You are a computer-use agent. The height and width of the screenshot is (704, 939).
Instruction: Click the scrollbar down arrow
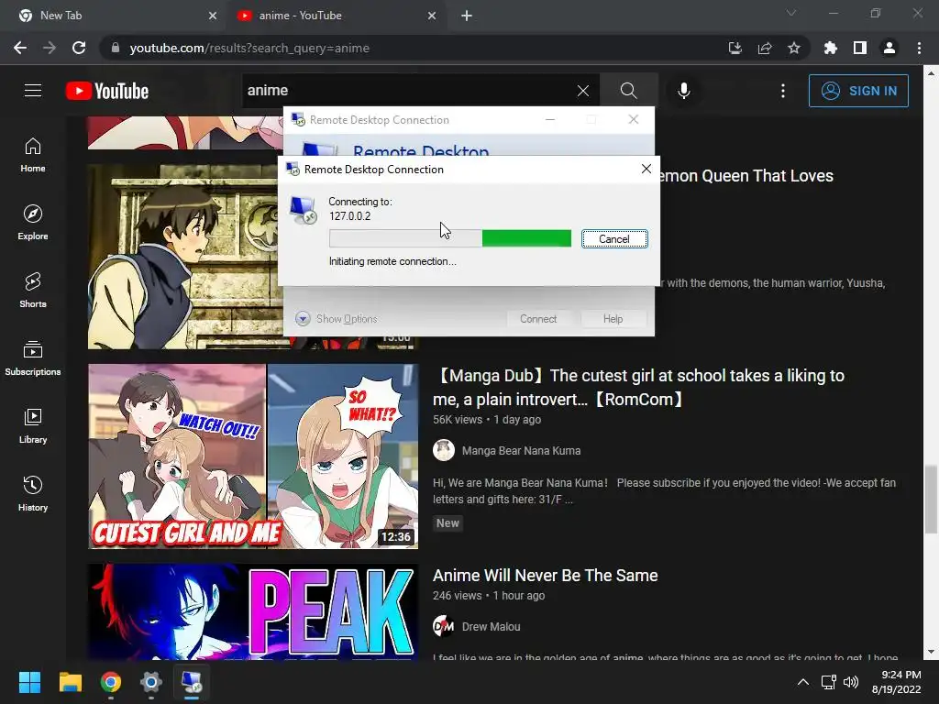[x=931, y=653]
